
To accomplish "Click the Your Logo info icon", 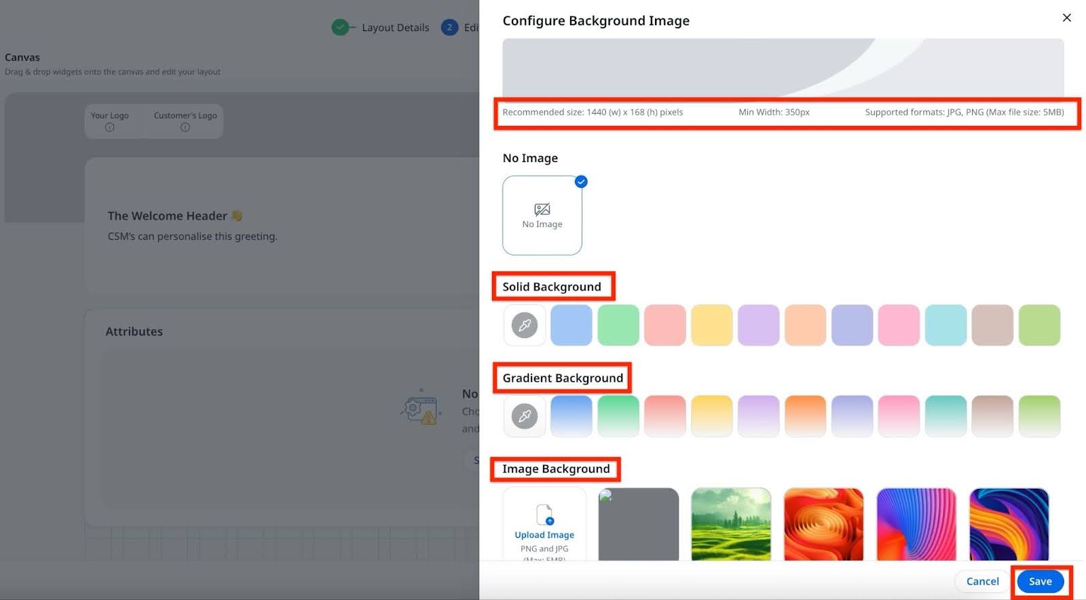I will pyautogui.click(x=110, y=127).
